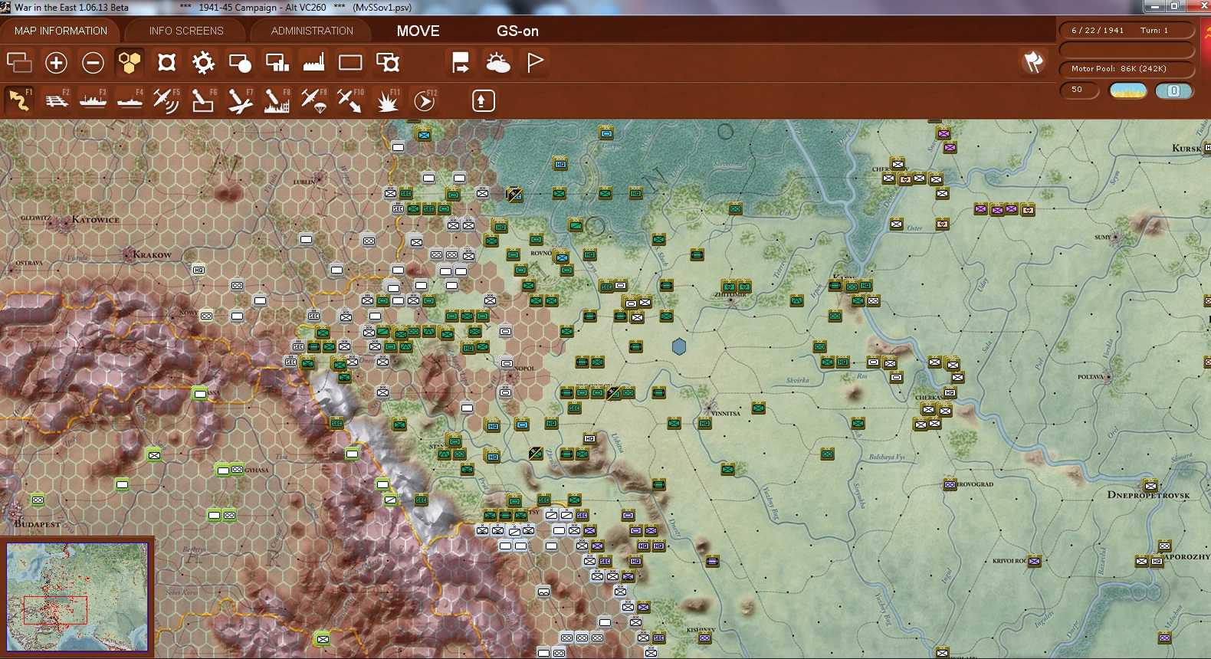Toggle the square-bracket frame map overlay

tap(166, 62)
